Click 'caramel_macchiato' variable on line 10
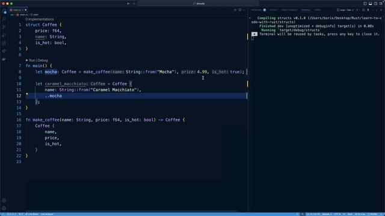Screen dimensions: 385x216 pyautogui.click(x=66, y=84)
